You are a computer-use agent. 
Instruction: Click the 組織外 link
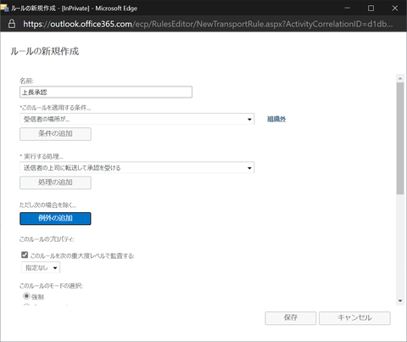pos(276,119)
